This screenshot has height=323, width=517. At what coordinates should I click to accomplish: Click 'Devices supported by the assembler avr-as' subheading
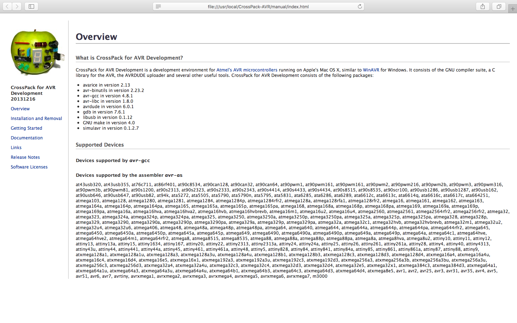[129, 175]
